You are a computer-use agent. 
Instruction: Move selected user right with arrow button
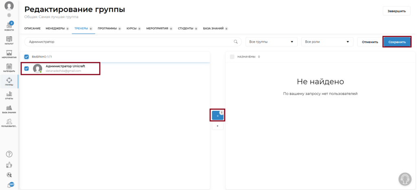pyautogui.click(x=217, y=116)
